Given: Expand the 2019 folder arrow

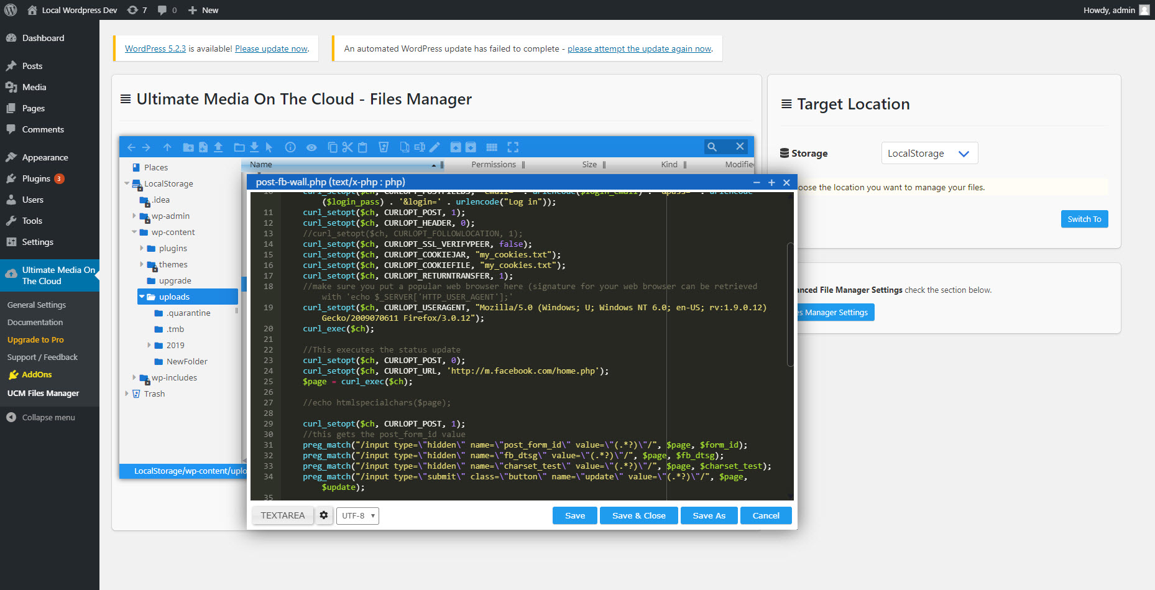Looking at the screenshot, I should pyautogui.click(x=149, y=345).
